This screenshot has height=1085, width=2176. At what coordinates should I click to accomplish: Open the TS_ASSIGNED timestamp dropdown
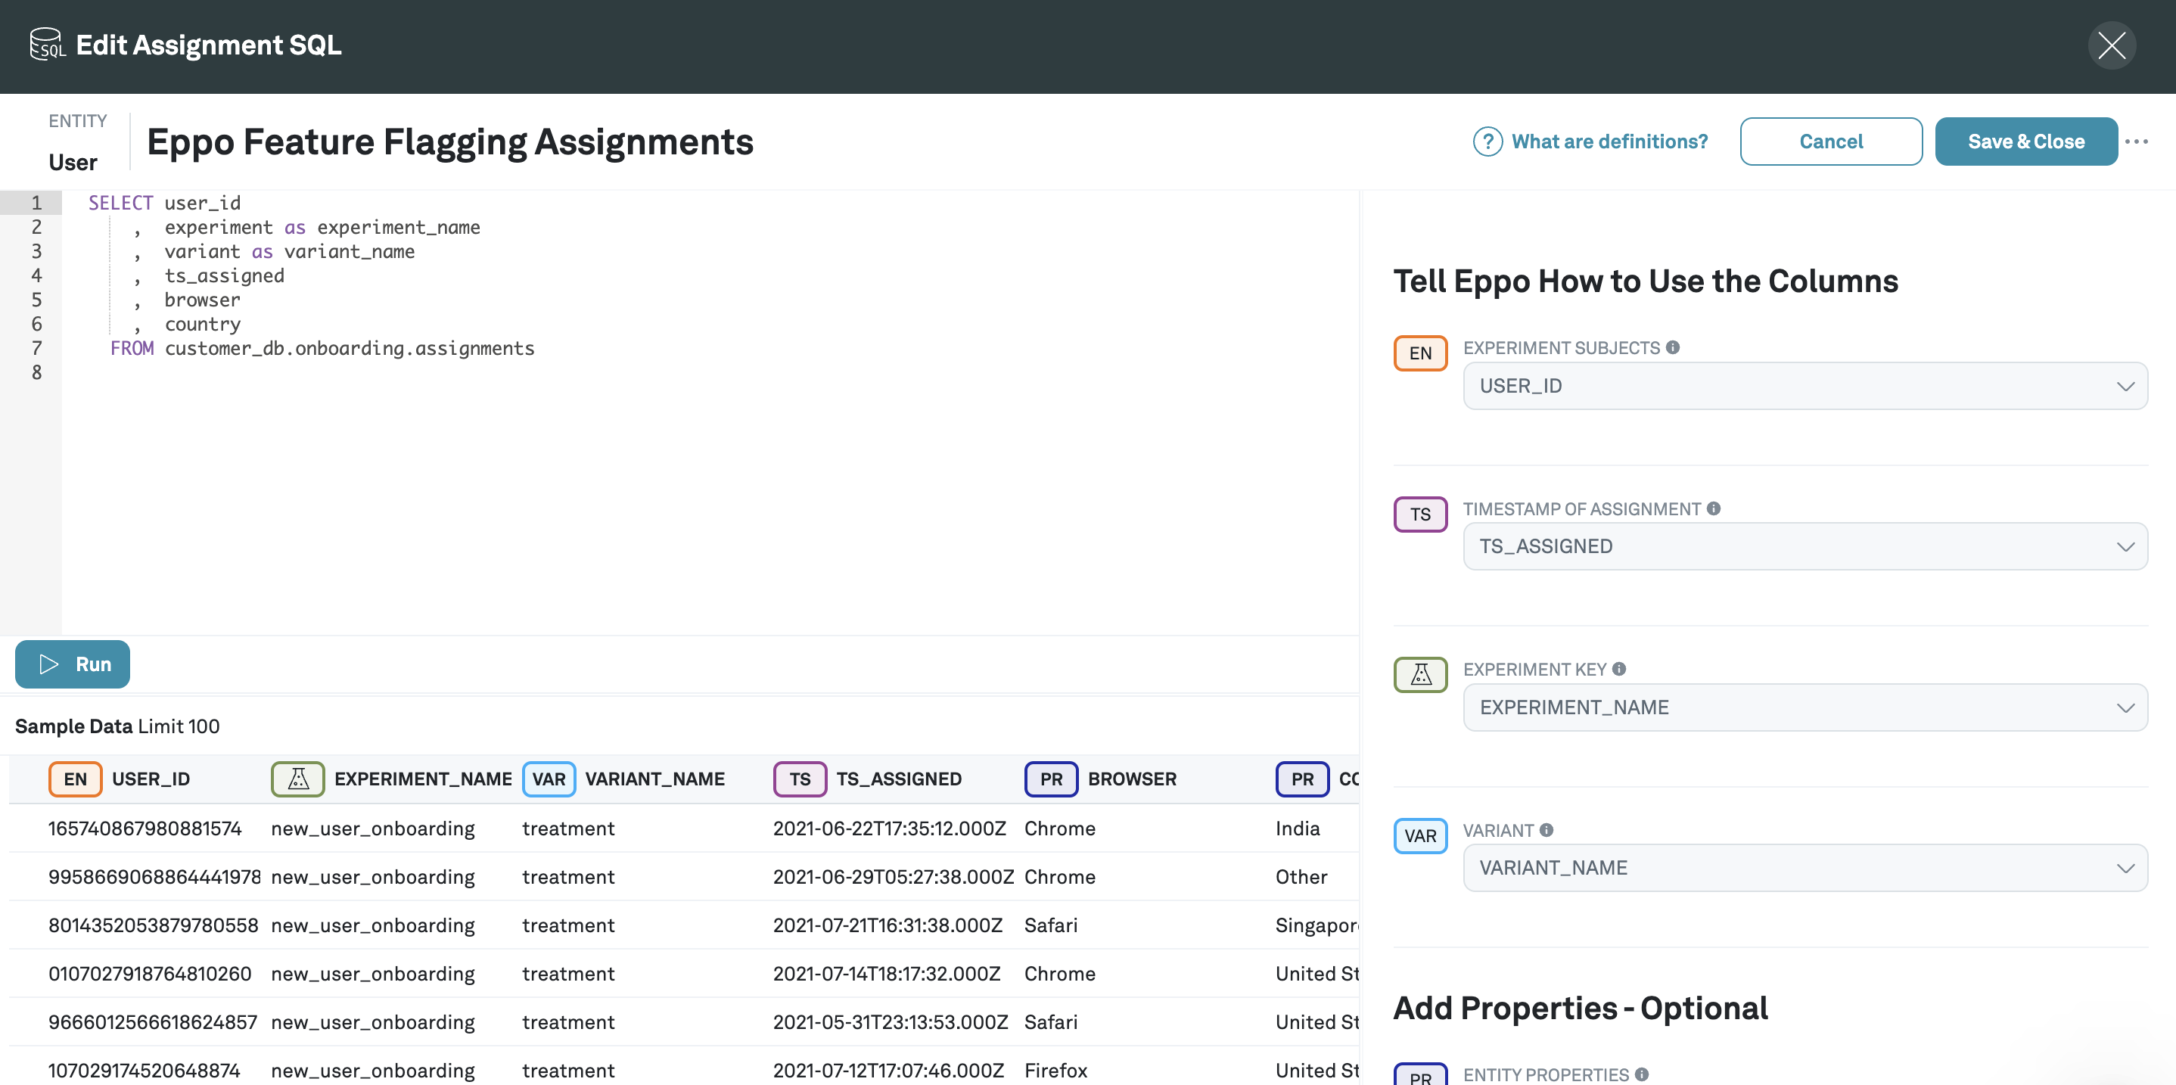click(x=1805, y=546)
